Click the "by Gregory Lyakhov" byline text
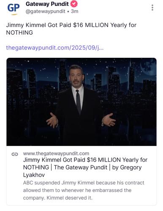This screenshot has height=211, width=163. coord(82,171)
